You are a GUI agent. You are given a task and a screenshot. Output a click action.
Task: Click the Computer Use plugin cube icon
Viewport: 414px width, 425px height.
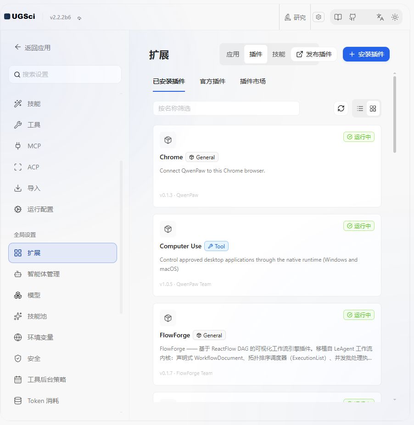[168, 229]
